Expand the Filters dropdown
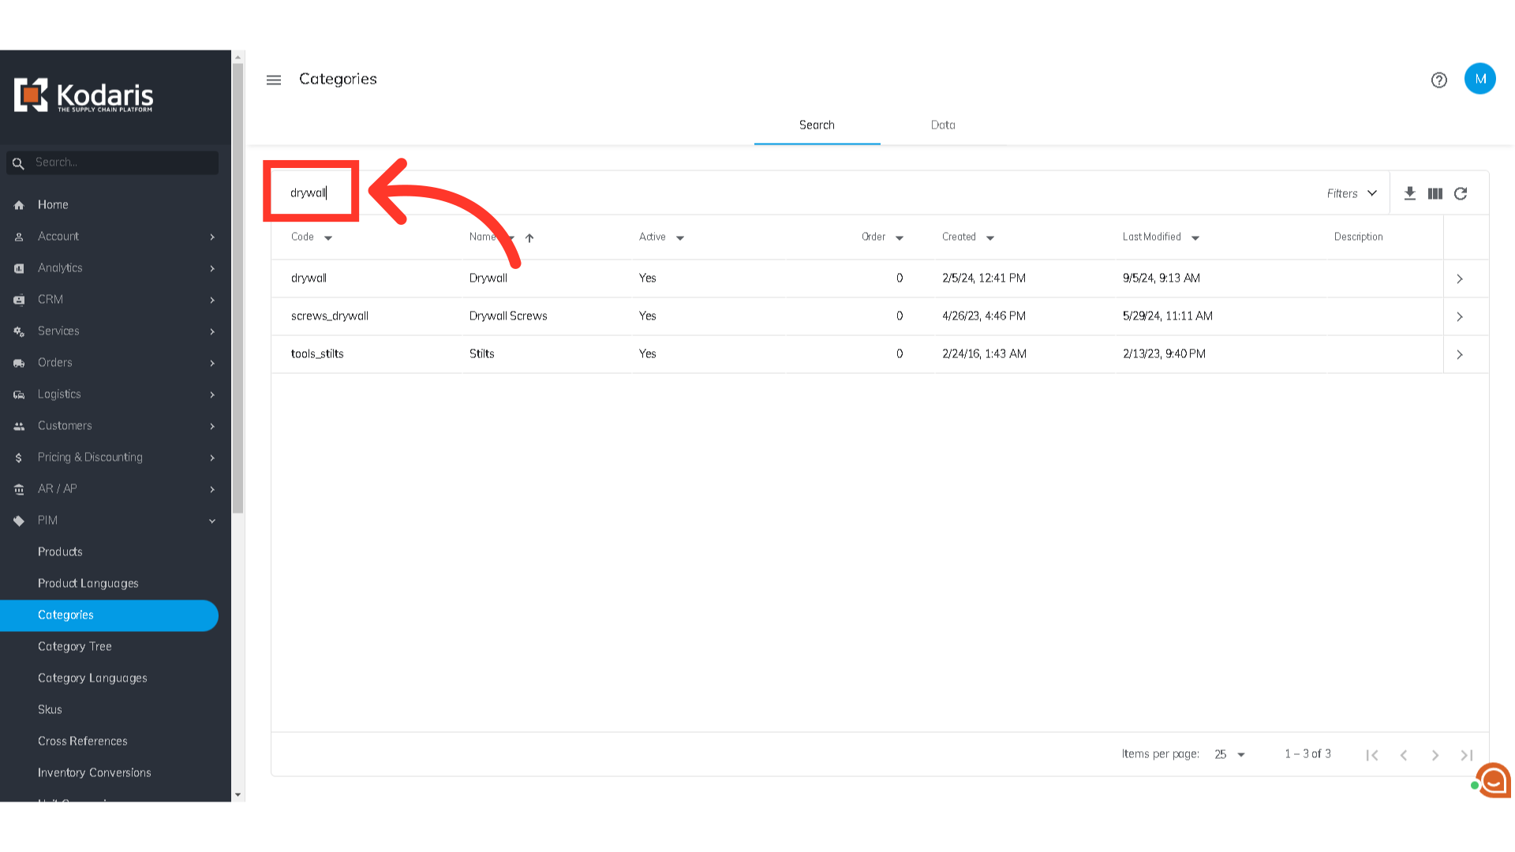The image size is (1515, 852). tap(1351, 193)
